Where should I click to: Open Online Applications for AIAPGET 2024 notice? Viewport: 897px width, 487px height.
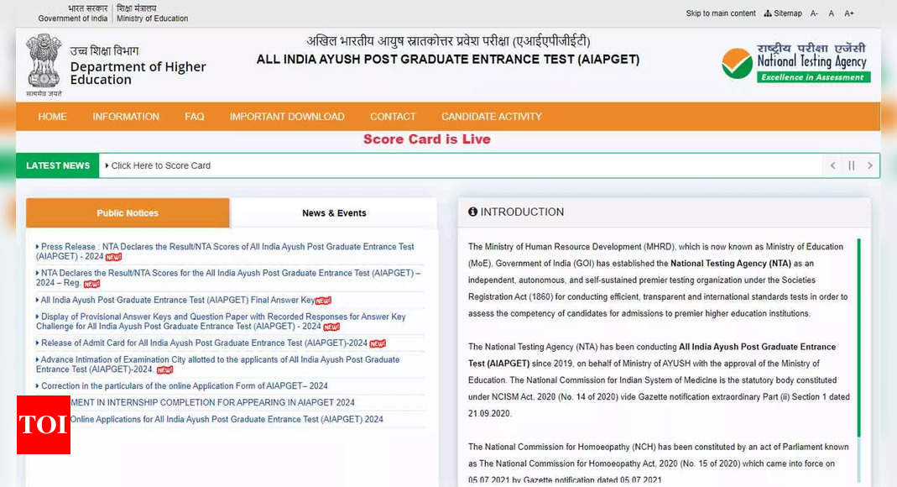click(x=227, y=419)
